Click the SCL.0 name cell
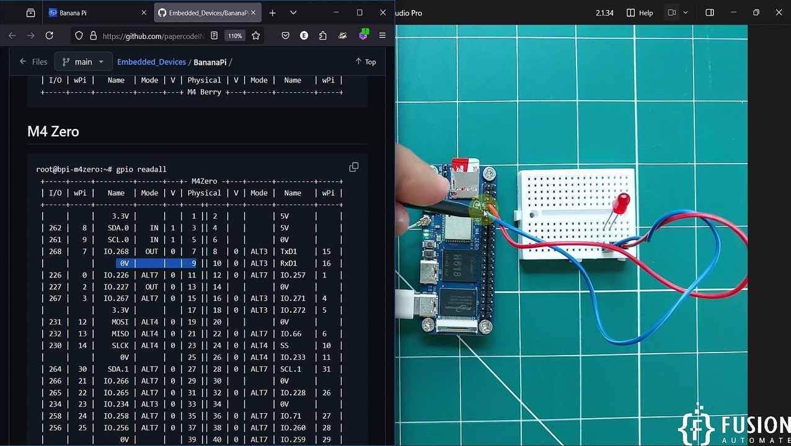Image resolution: width=791 pixels, height=446 pixels. point(118,240)
